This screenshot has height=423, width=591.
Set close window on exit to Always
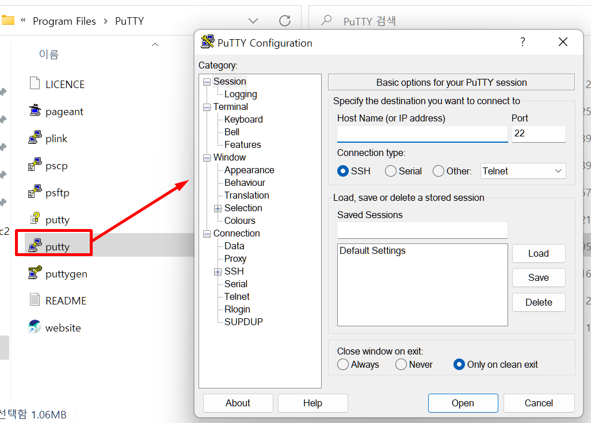pyautogui.click(x=343, y=364)
